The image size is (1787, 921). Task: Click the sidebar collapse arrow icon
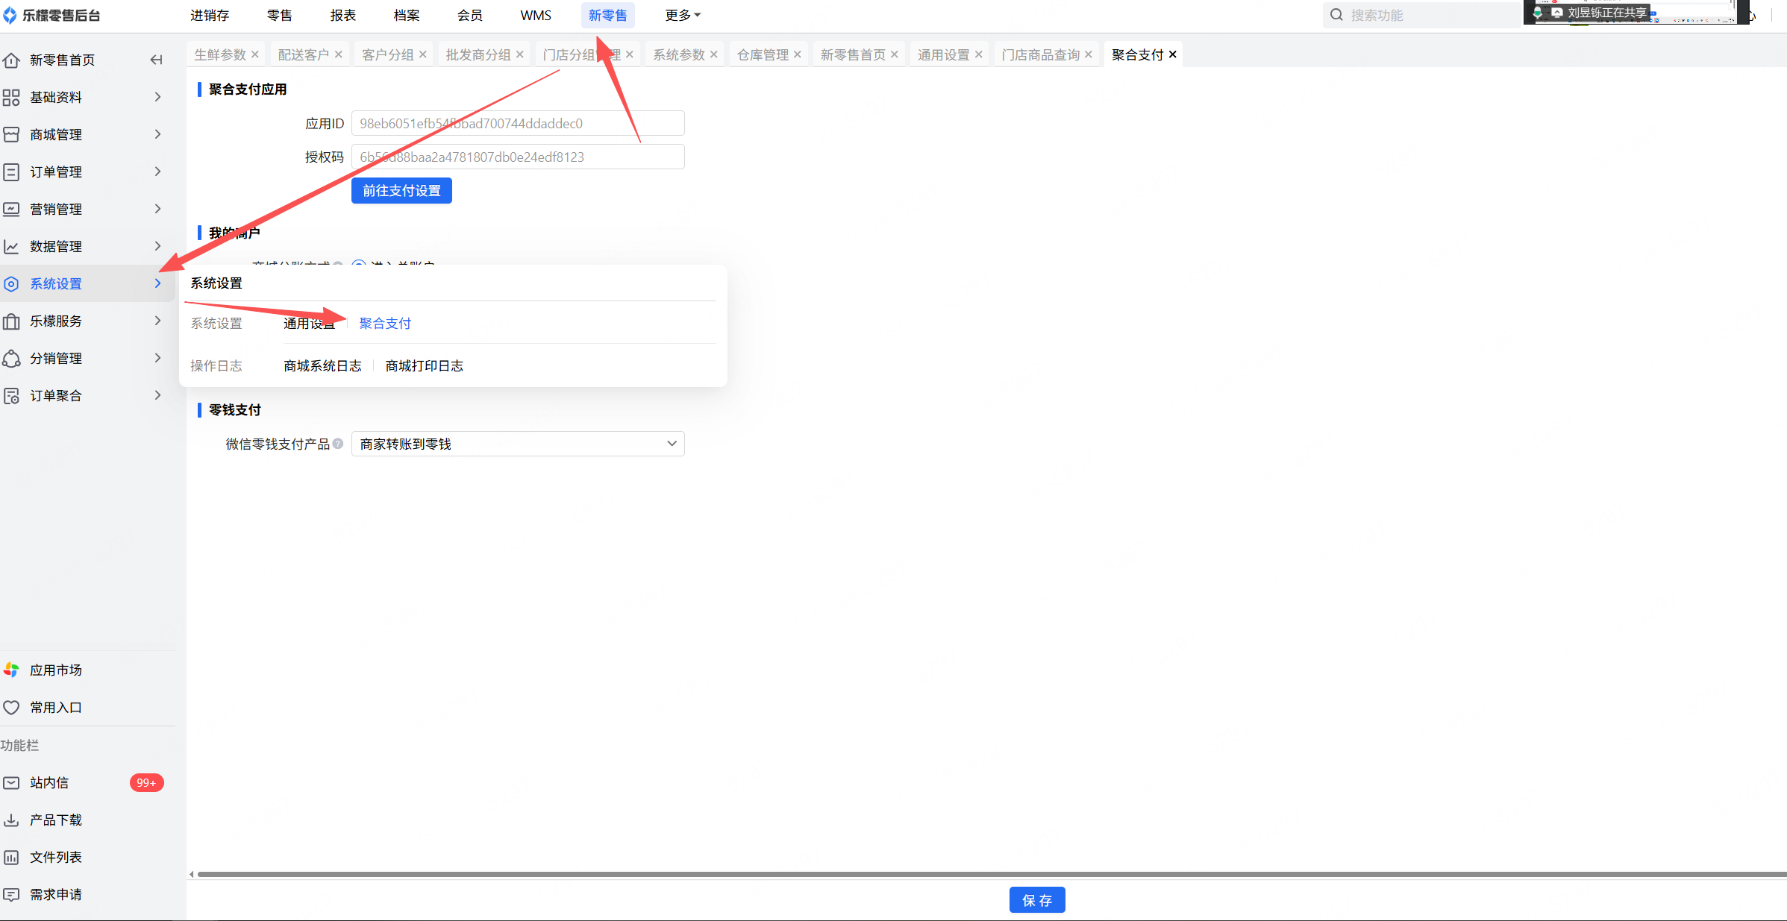point(156,60)
